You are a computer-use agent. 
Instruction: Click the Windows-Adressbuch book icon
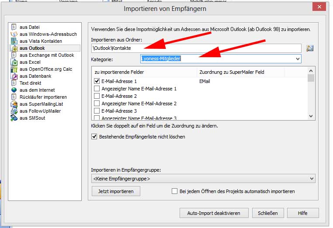(x=14, y=34)
